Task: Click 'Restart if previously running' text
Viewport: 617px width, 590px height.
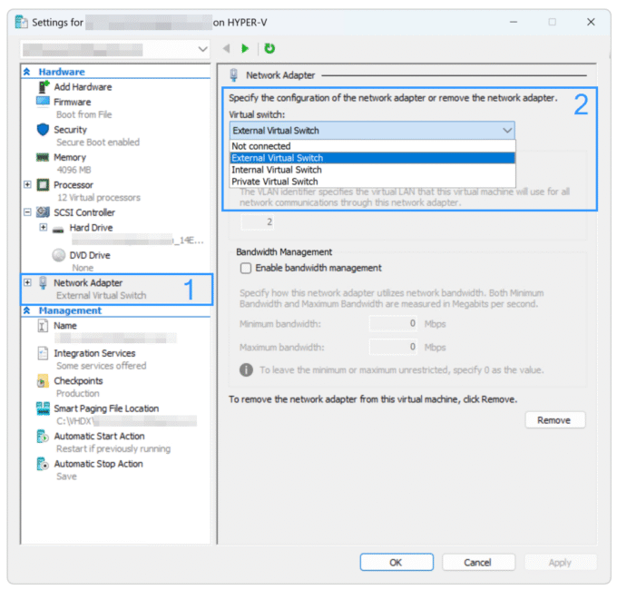Action: tap(113, 448)
